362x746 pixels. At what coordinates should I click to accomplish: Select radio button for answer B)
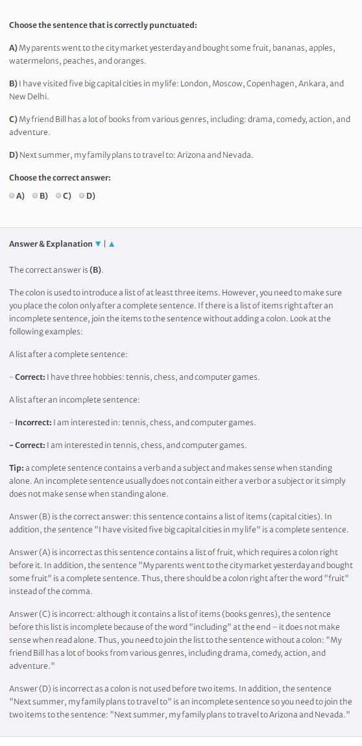(x=35, y=195)
